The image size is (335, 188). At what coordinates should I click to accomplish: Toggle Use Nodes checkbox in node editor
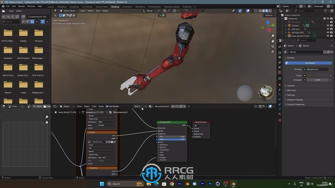pyautogui.click(x=107, y=106)
